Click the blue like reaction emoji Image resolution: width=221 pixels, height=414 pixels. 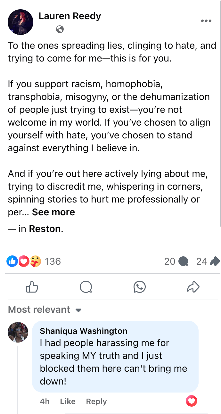click(11, 261)
